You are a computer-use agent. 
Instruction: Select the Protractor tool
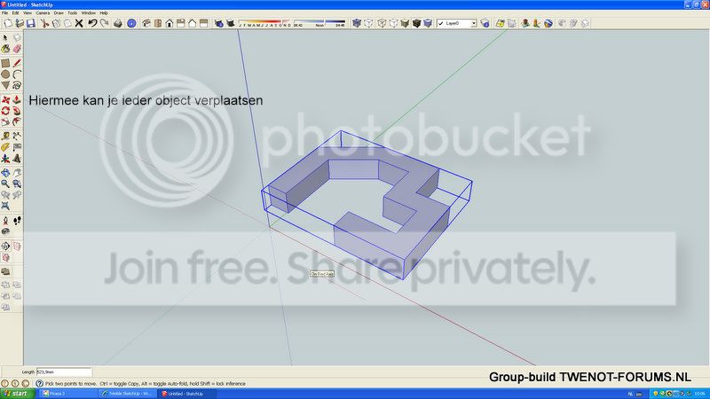pyautogui.click(x=5, y=147)
